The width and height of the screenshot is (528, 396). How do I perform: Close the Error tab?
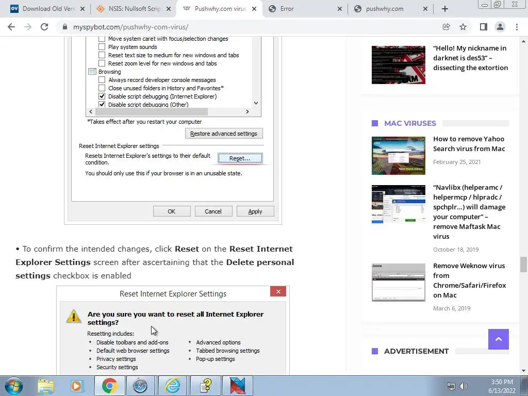click(x=340, y=9)
